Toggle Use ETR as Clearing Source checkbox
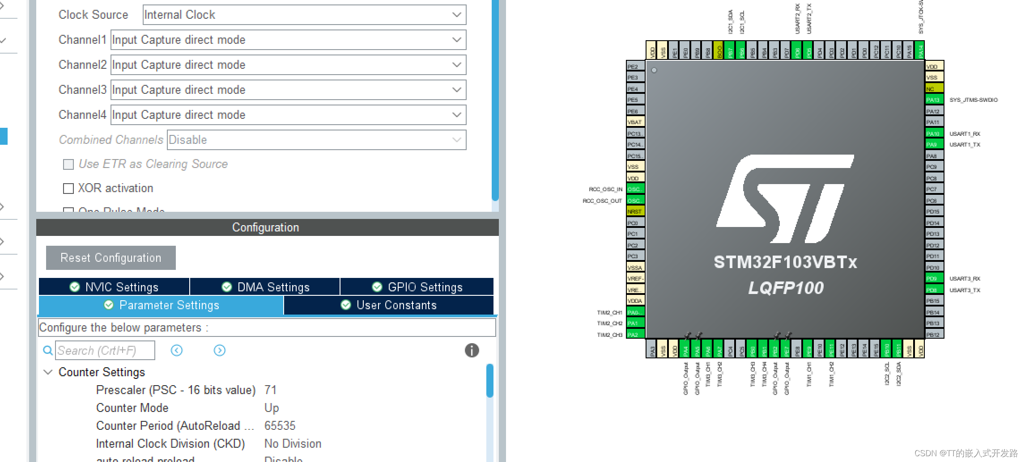The image size is (1025, 462). click(68, 164)
